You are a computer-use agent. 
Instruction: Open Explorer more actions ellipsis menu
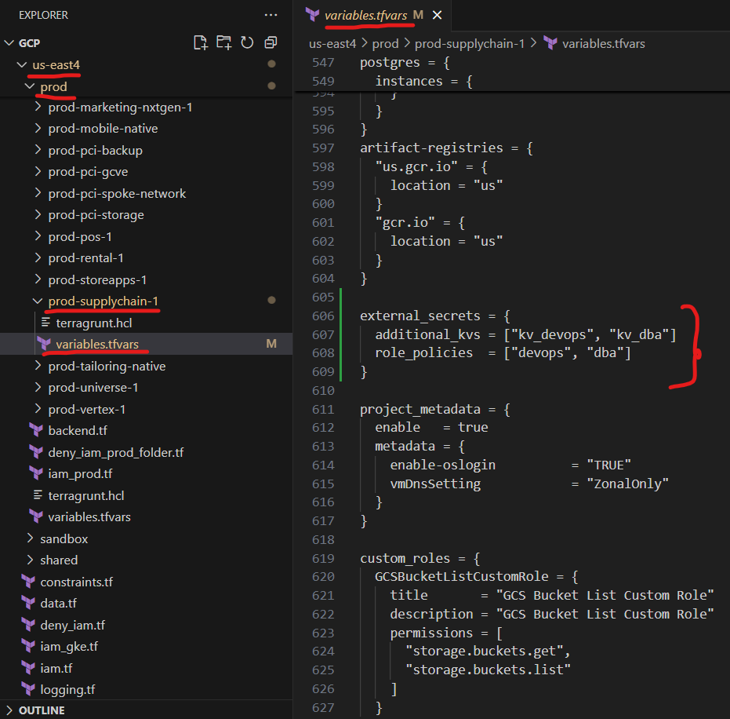(x=271, y=15)
